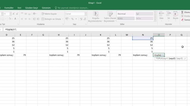This screenshot has width=190, height=106.
Task: Click Sil delete cells icon
Action: (x=169, y=15)
